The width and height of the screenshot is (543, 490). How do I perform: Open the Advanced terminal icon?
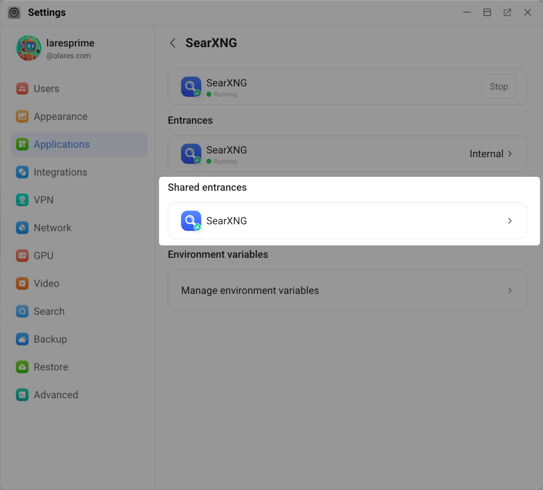coord(22,395)
